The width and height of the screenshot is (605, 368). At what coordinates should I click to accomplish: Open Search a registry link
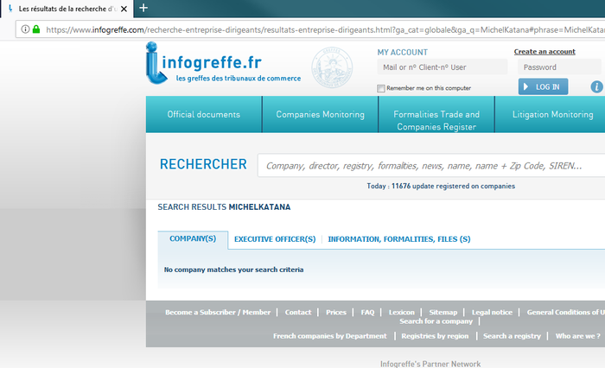(x=512, y=336)
